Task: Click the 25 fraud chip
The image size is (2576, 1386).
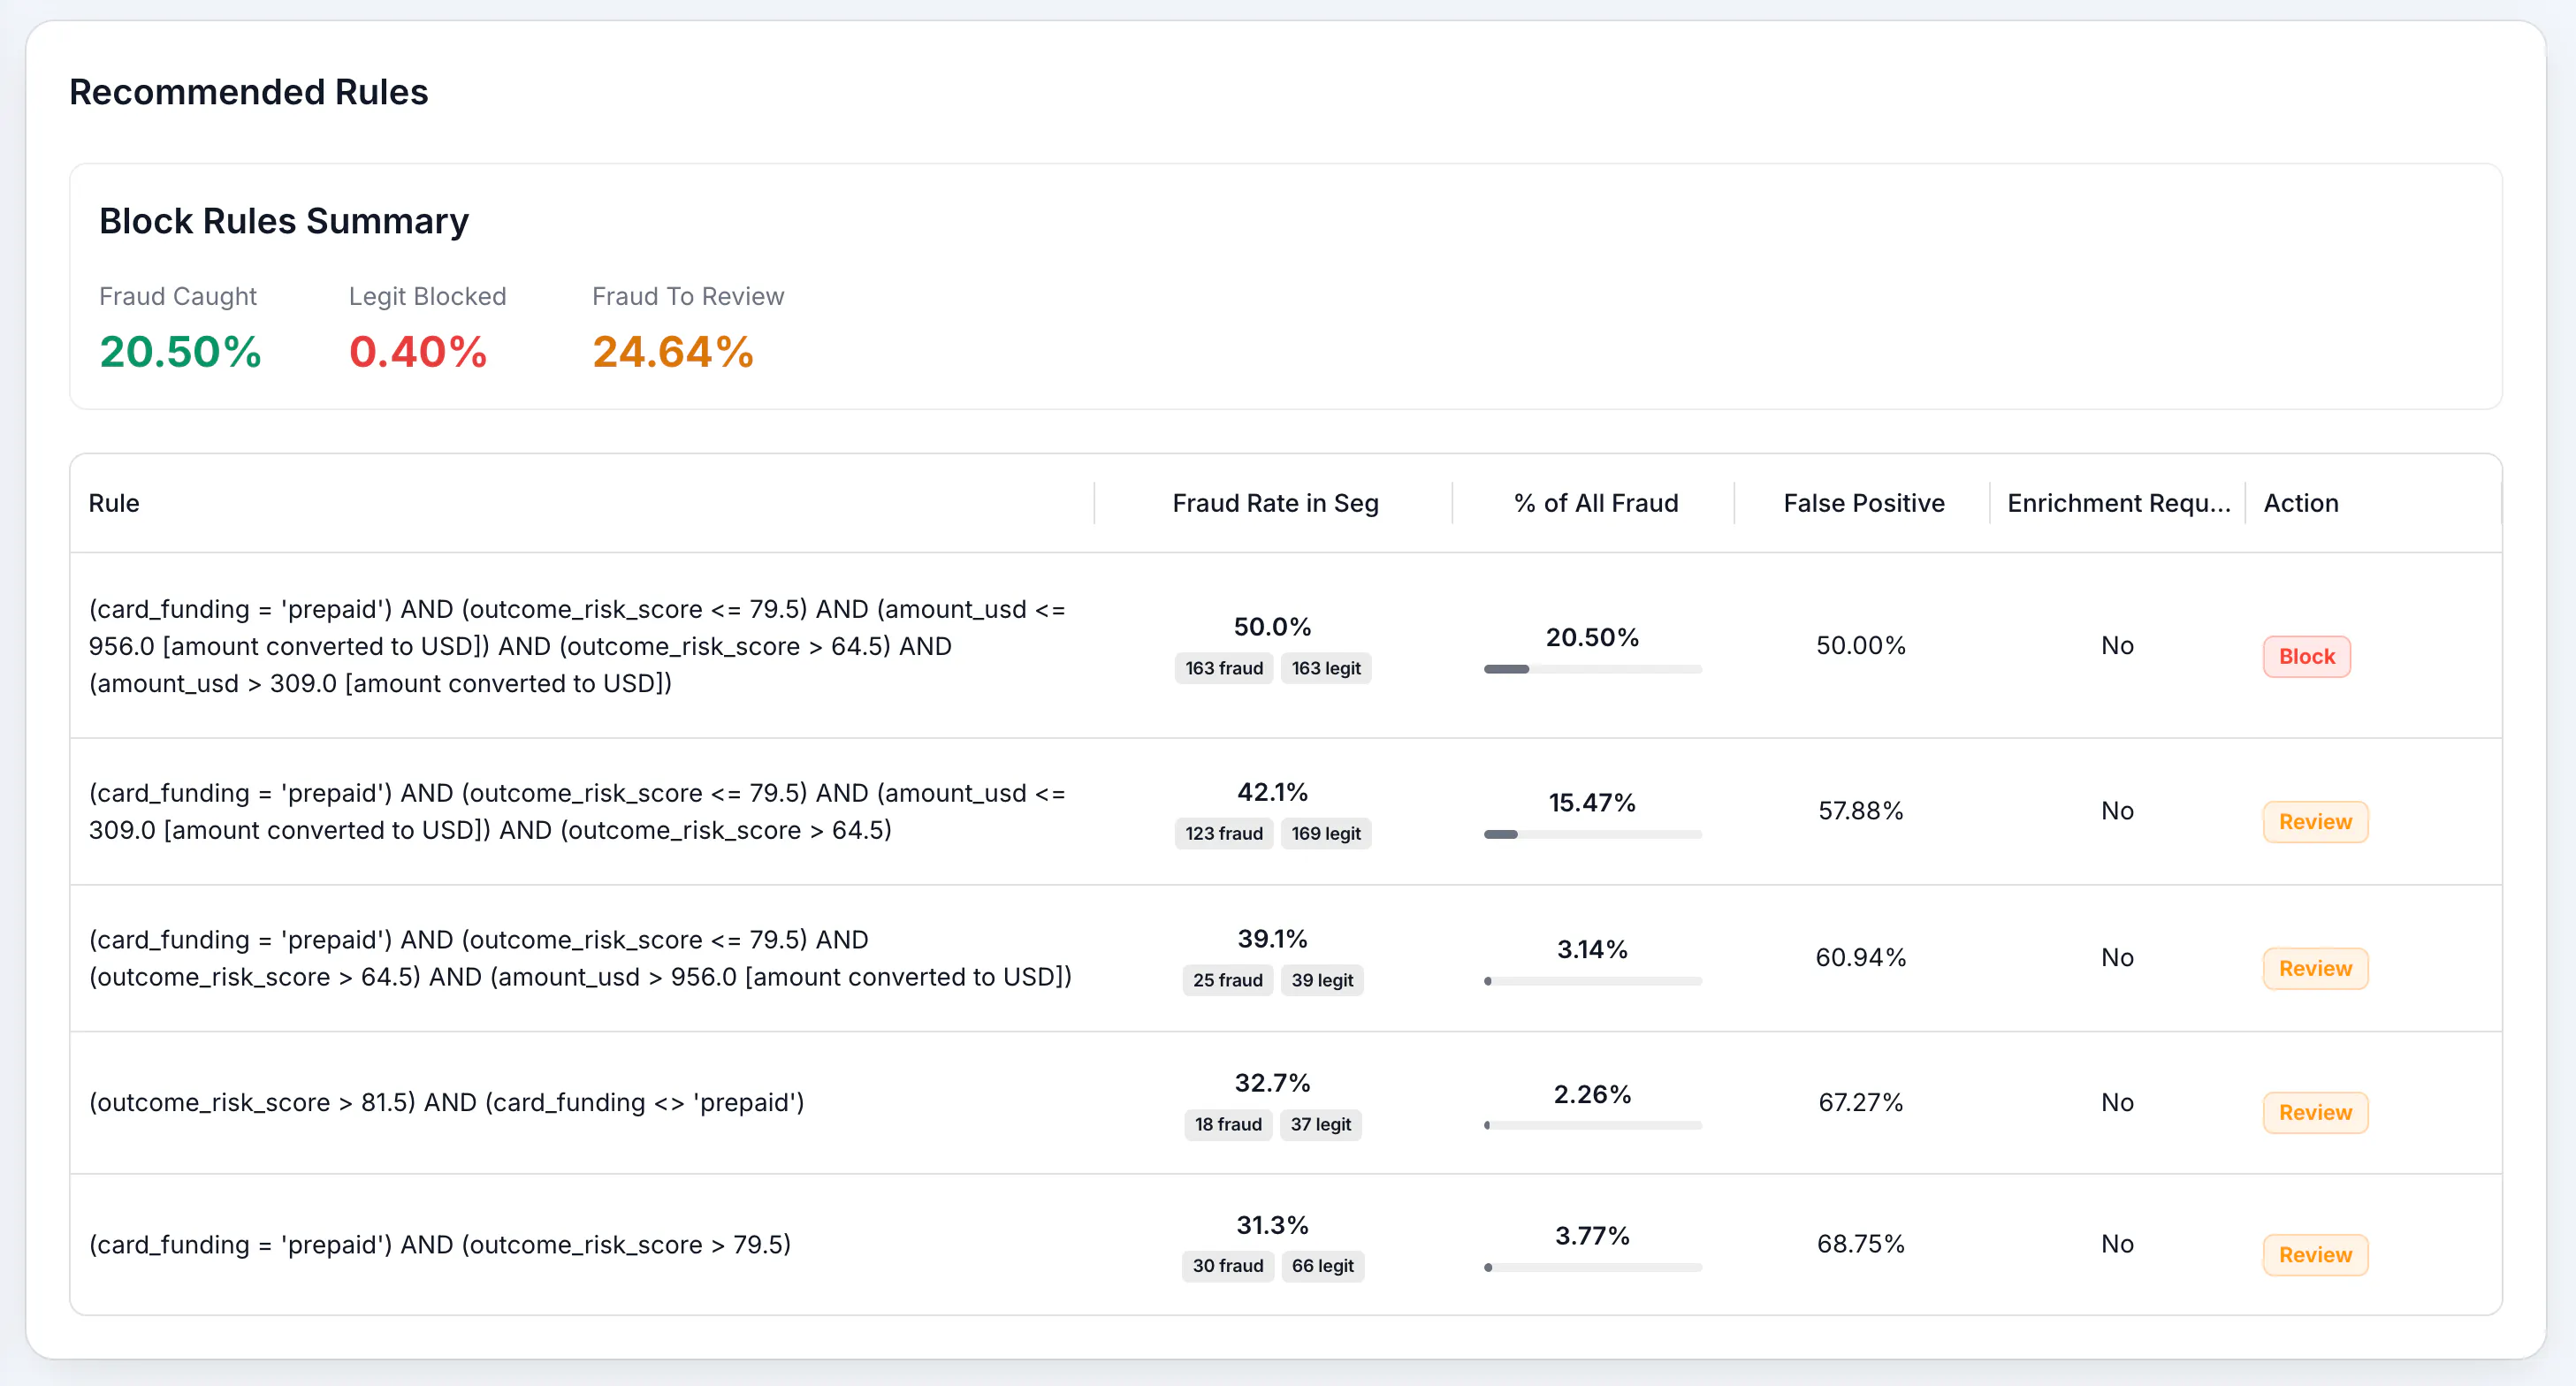Action: (x=1227, y=980)
